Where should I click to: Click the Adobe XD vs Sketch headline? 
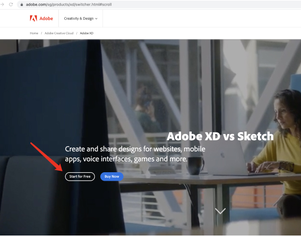220,137
